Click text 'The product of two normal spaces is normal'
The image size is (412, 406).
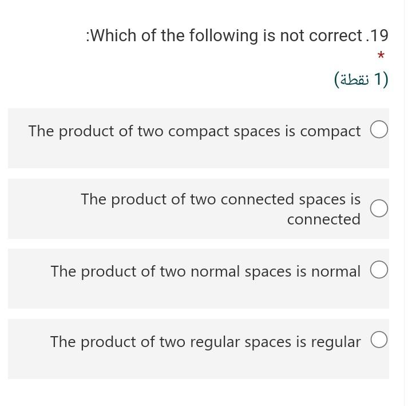pyautogui.click(x=205, y=271)
